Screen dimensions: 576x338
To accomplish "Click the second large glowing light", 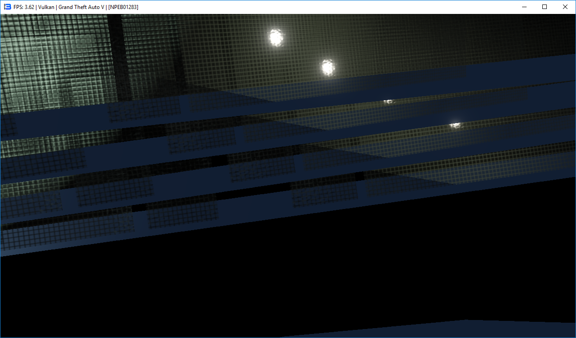I will point(328,67).
